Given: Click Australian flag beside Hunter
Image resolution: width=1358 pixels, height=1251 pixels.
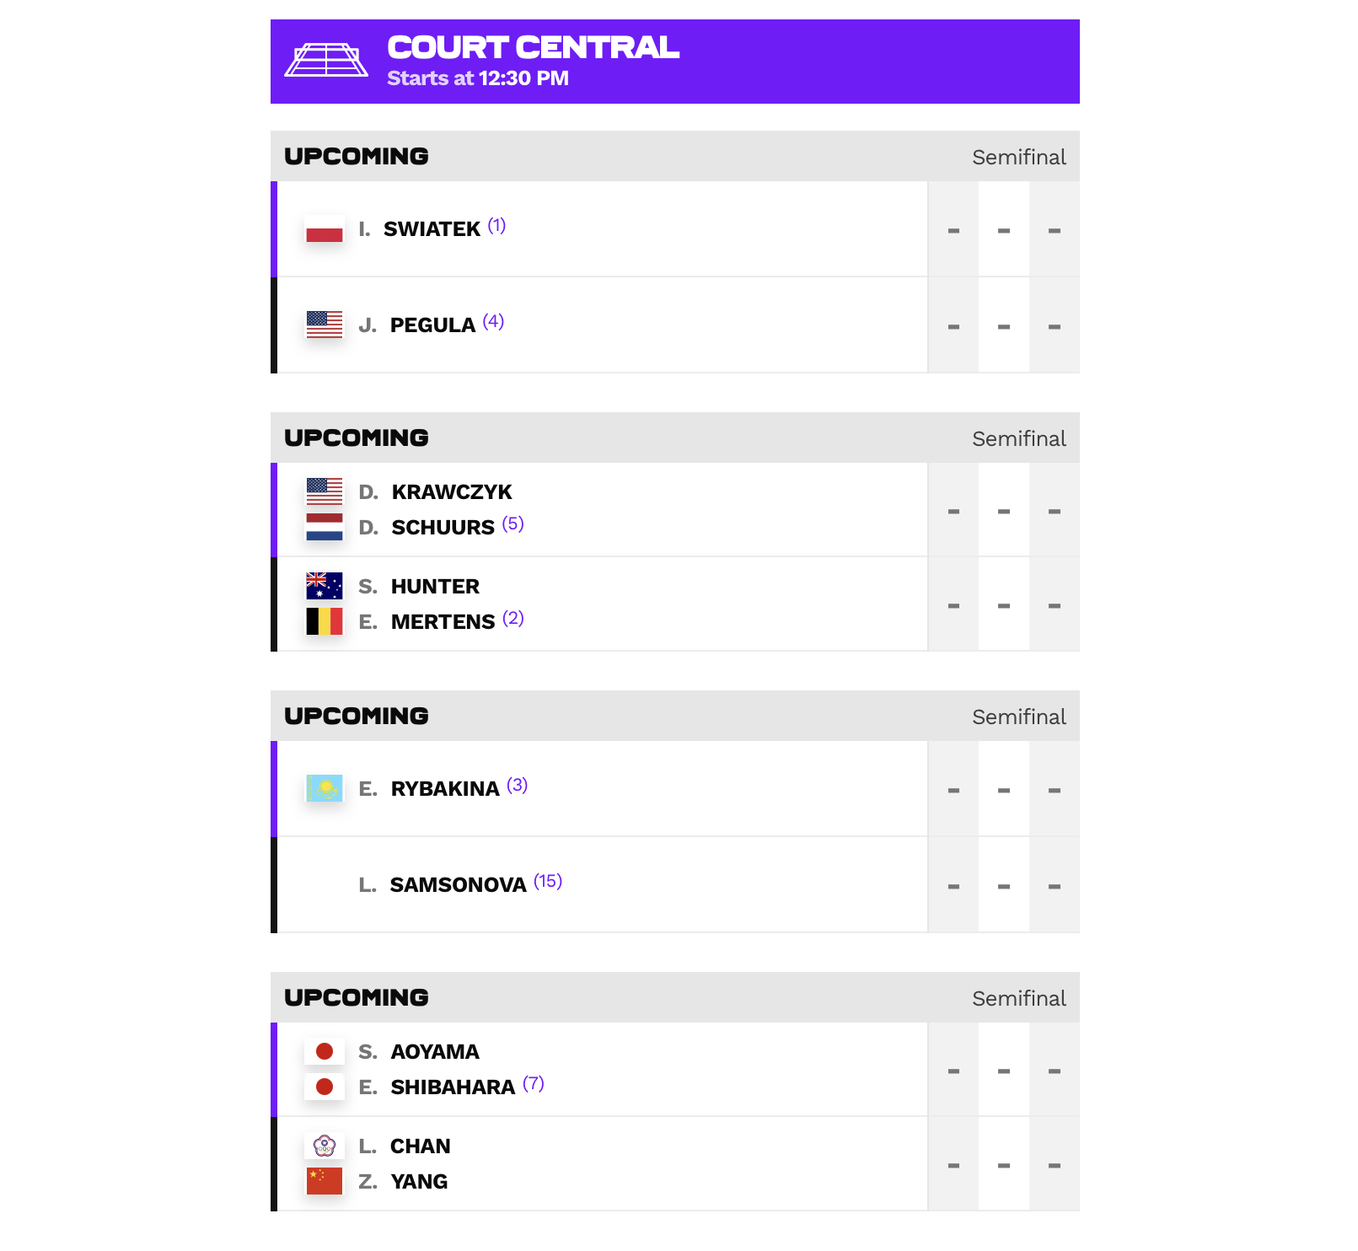Looking at the screenshot, I should tap(325, 586).
